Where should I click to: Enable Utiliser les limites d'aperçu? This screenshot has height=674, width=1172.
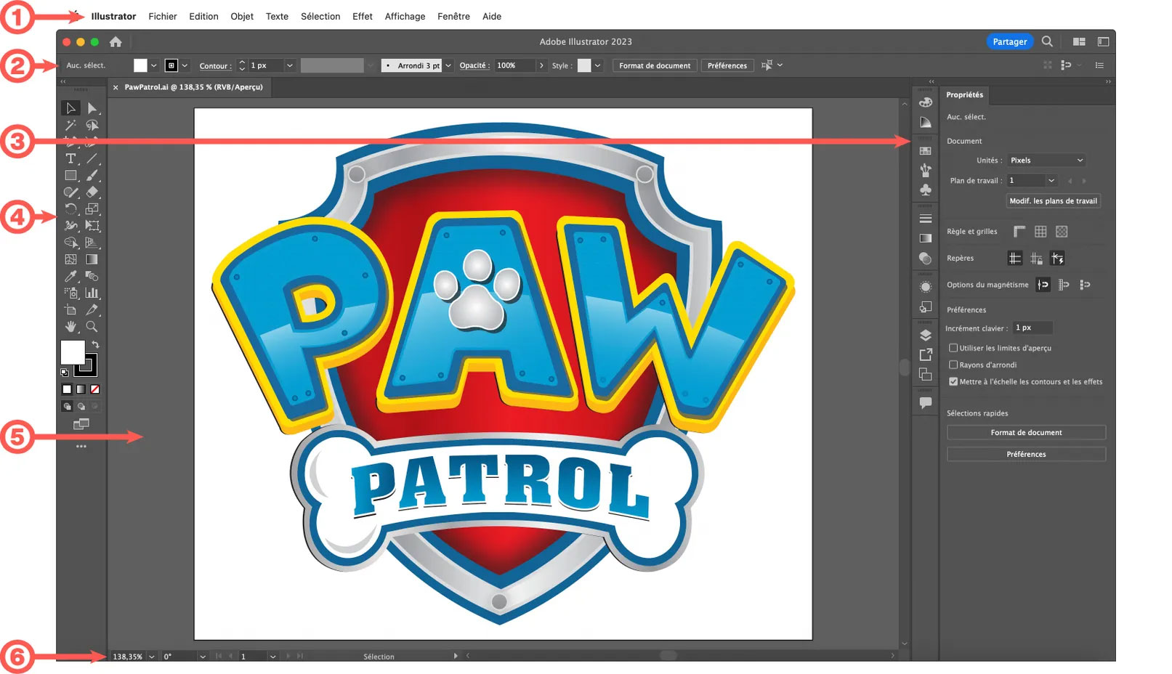[x=953, y=348]
